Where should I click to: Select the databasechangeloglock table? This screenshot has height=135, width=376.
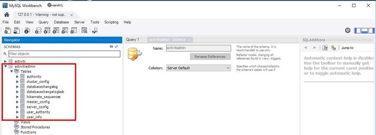coord(45,91)
